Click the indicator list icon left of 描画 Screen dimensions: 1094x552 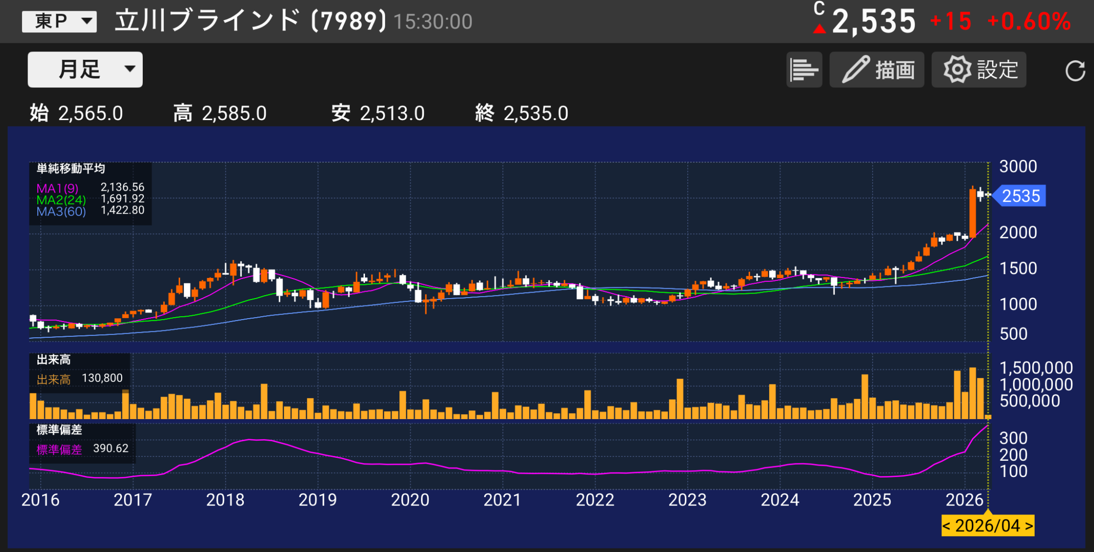coord(804,69)
